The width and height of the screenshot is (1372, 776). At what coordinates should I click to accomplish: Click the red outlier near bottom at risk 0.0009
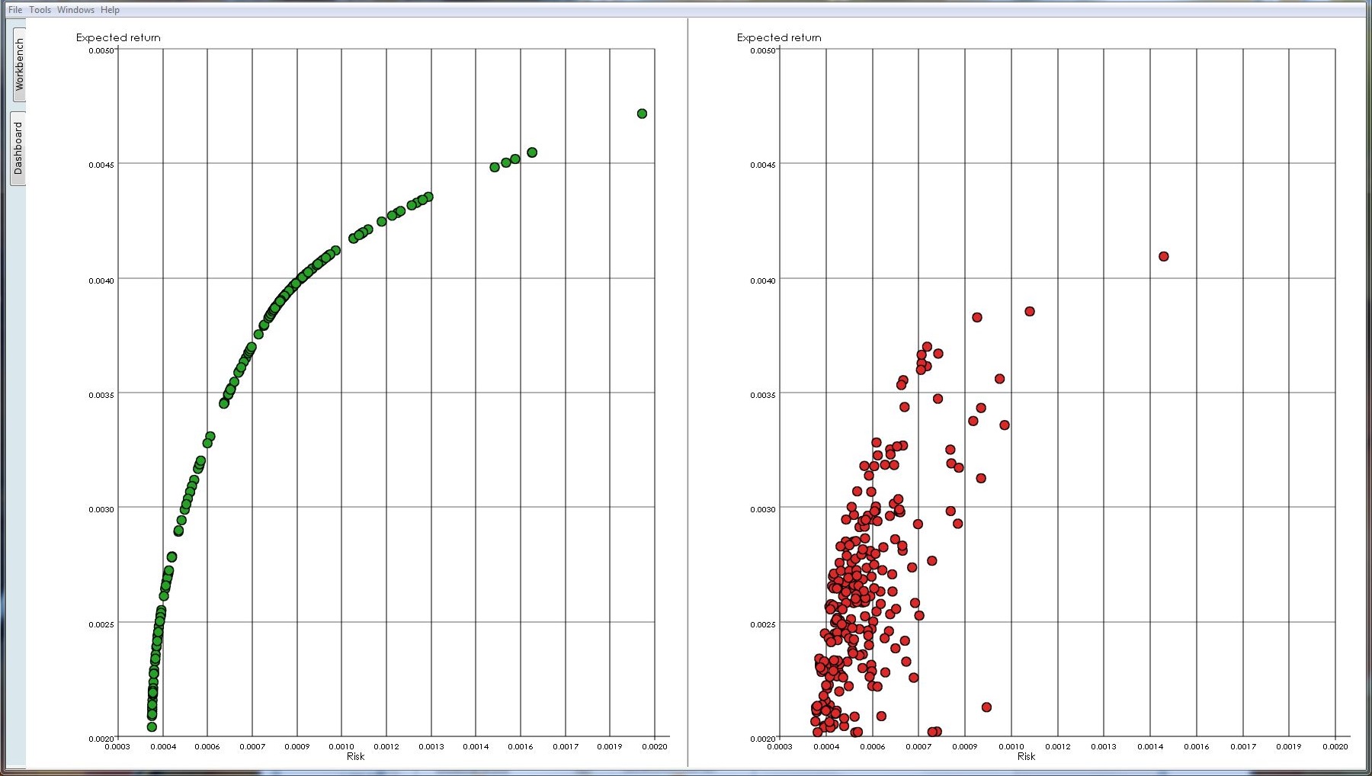986,707
